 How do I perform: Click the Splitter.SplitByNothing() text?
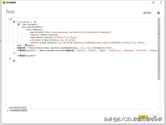tap(64, 48)
